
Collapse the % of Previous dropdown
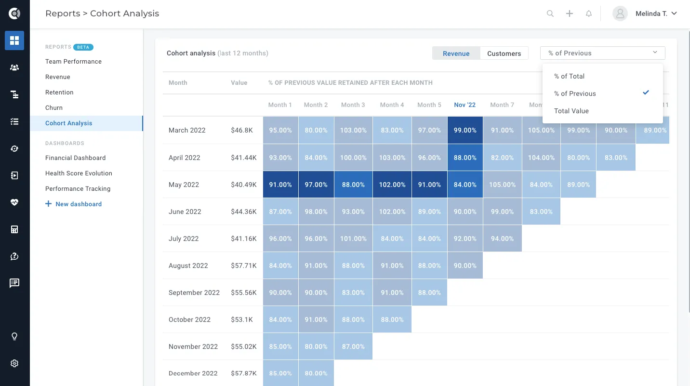tap(603, 53)
